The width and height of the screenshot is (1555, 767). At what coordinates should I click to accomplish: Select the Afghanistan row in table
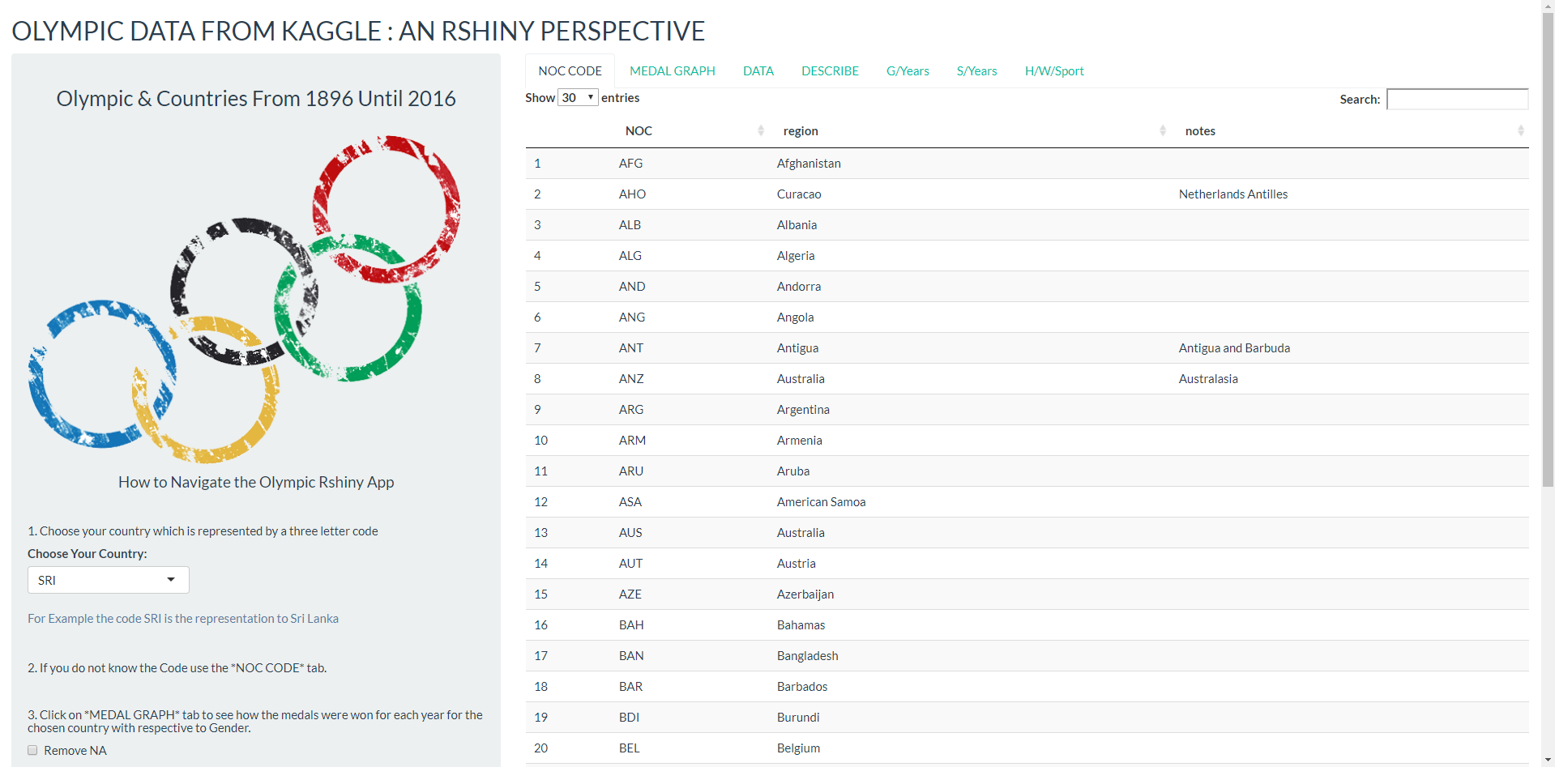pos(1027,164)
